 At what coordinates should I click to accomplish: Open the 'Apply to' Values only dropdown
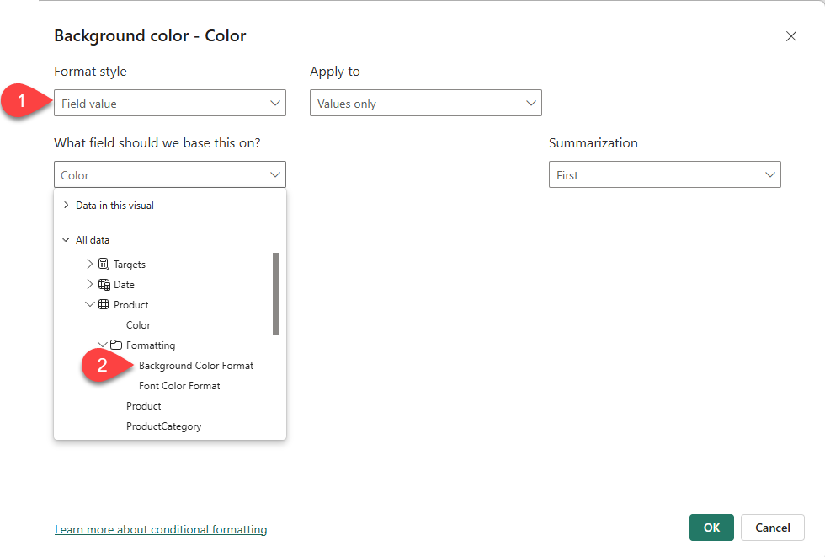coord(425,104)
